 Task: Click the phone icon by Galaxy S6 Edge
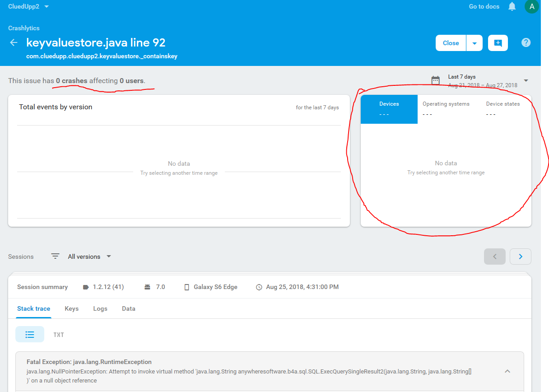[x=187, y=287]
